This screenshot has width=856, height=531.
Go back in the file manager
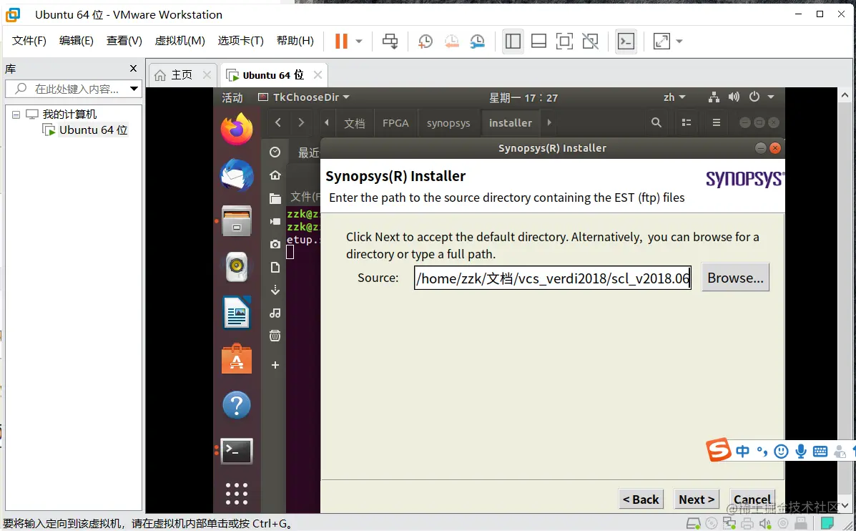click(278, 122)
